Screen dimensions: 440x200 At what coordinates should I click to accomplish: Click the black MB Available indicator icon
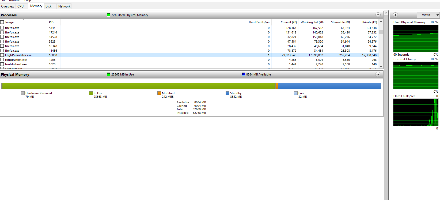click(243, 74)
